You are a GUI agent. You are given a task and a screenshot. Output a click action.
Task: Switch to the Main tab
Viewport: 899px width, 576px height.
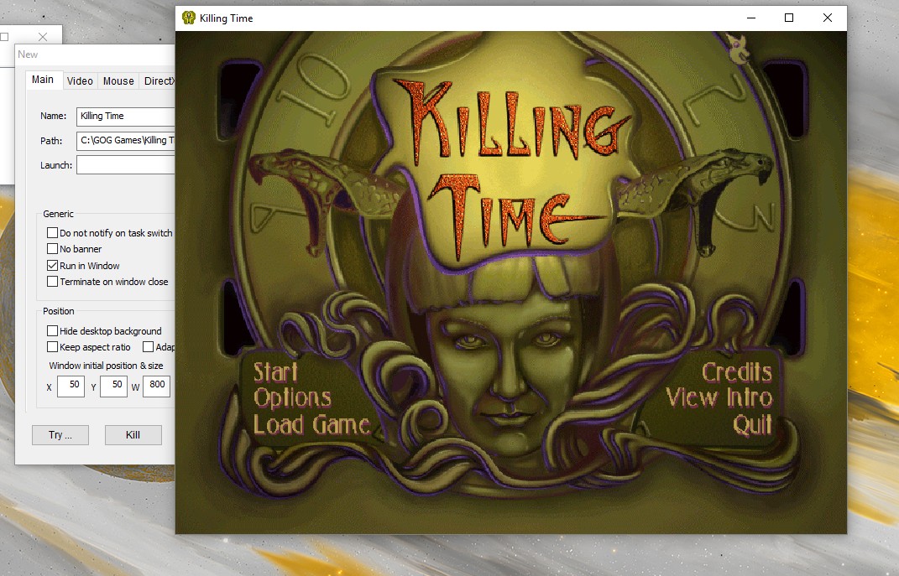(43, 80)
